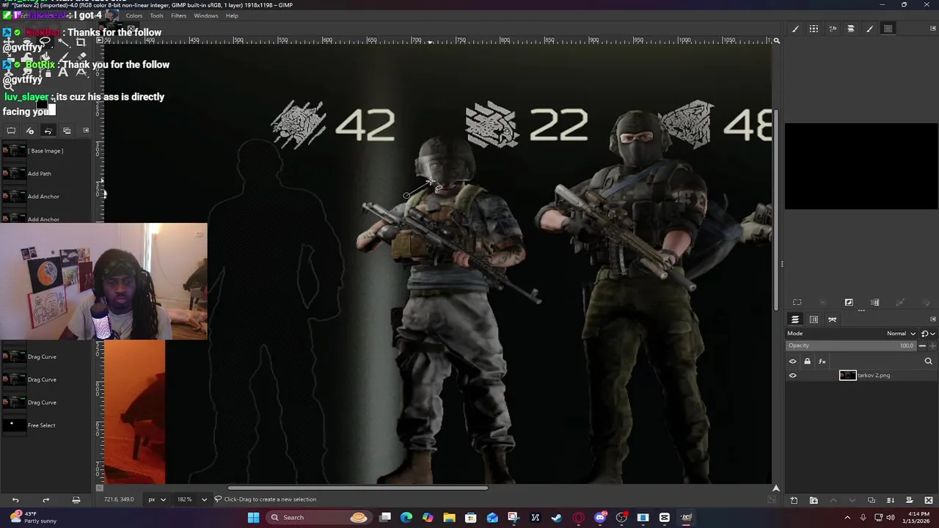Screen dimensions: 939x528
Task: Open the layers dock configure menu
Action: click(933, 319)
